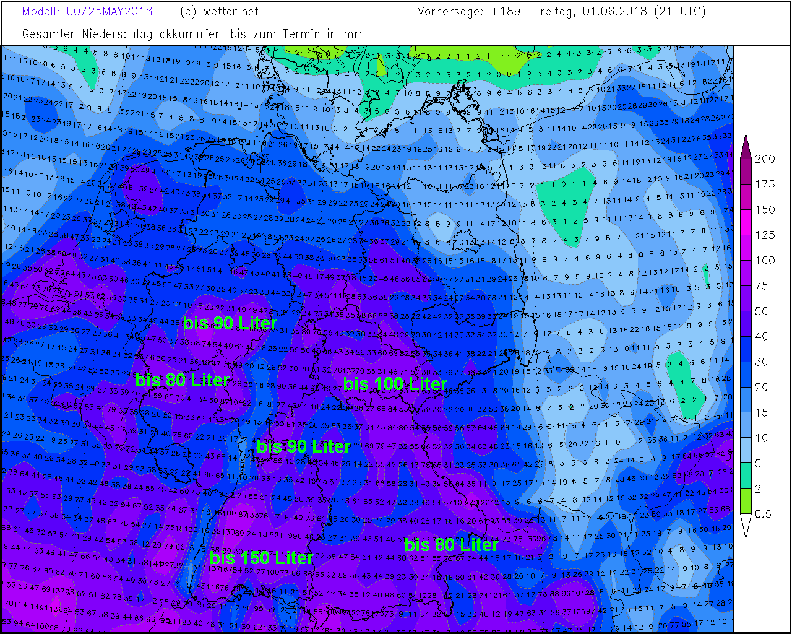The width and height of the screenshot is (792, 634).
Task: Click the '200' label on the color legend
Action: (x=765, y=159)
